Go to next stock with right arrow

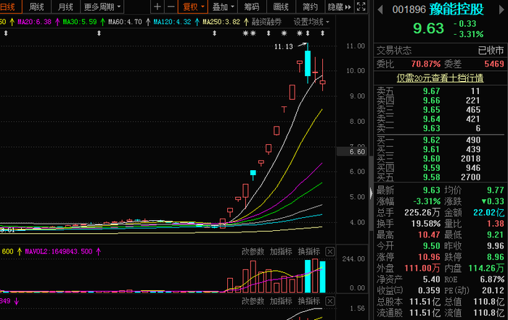pyautogui.click(x=501, y=9)
